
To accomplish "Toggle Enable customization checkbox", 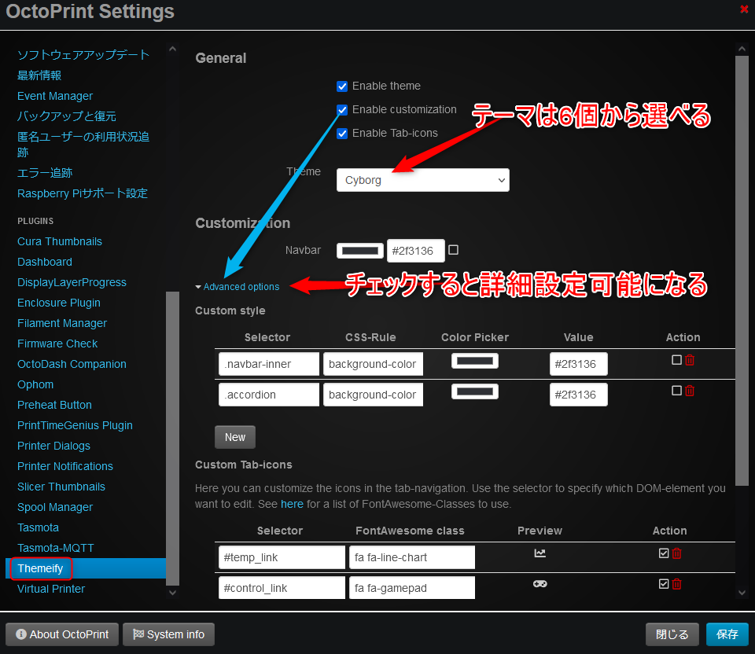I will pos(342,110).
